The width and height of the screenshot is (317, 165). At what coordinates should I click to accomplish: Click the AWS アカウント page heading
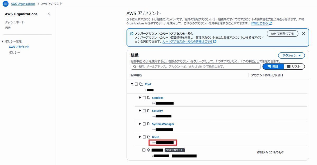(x=143, y=13)
